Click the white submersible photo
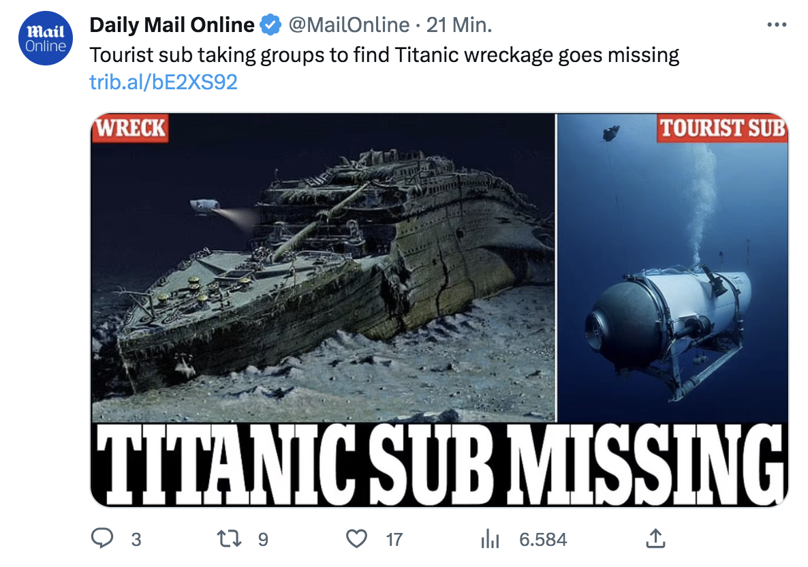Image resolution: width=808 pixels, height=567 pixels. point(671,320)
